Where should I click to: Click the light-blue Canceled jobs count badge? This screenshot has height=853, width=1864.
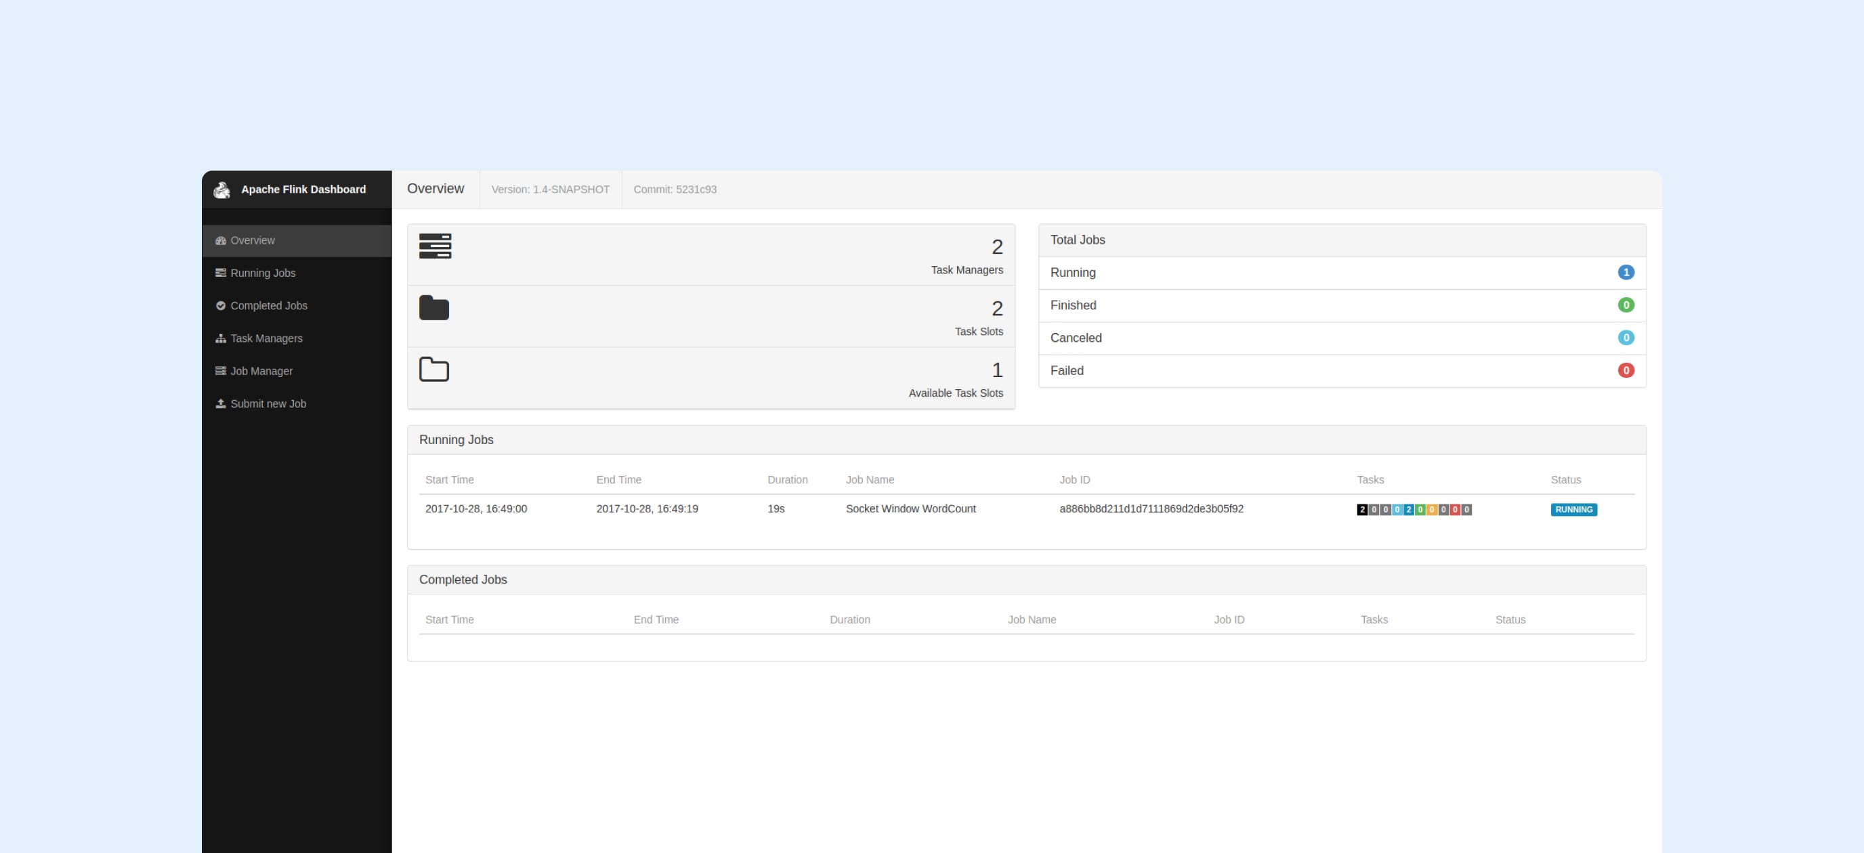pyautogui.click(x=1626, y=338)
